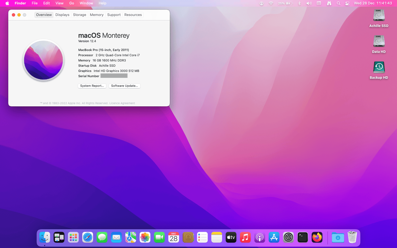The image size is (397, 248).
Task: Open the Licence Agreement link
Action: [122, 103]
